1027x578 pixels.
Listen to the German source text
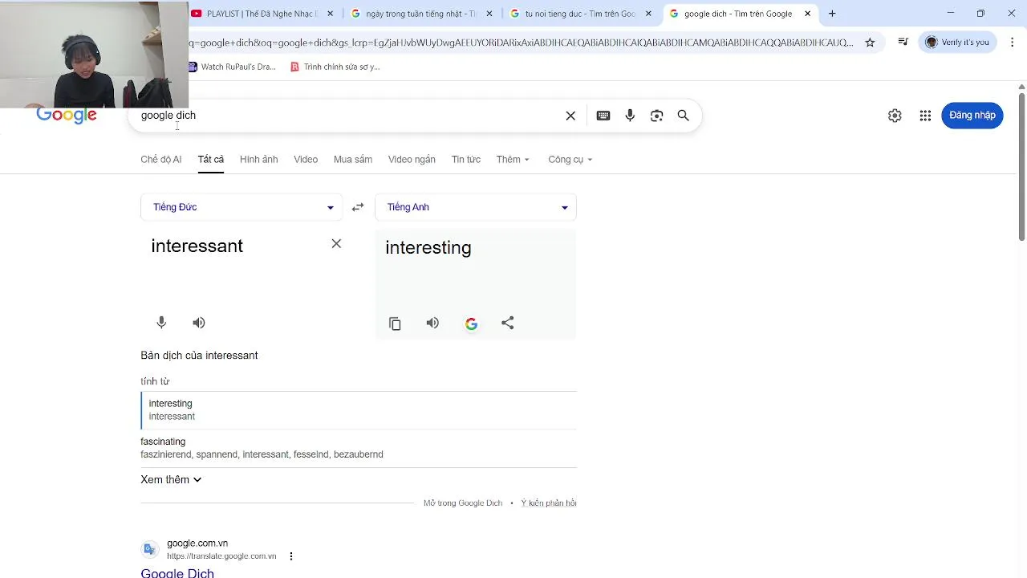[199, 323]
